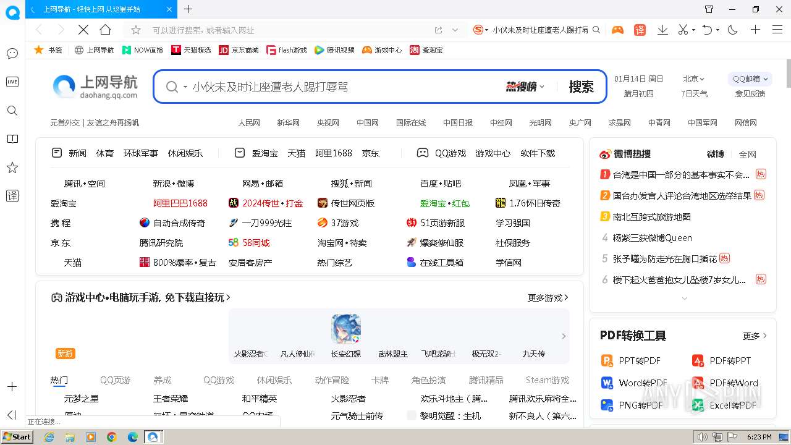Open the downloads manager
Image resolution: width=791 pixels, height=445 pixels.
pos(662,30)
